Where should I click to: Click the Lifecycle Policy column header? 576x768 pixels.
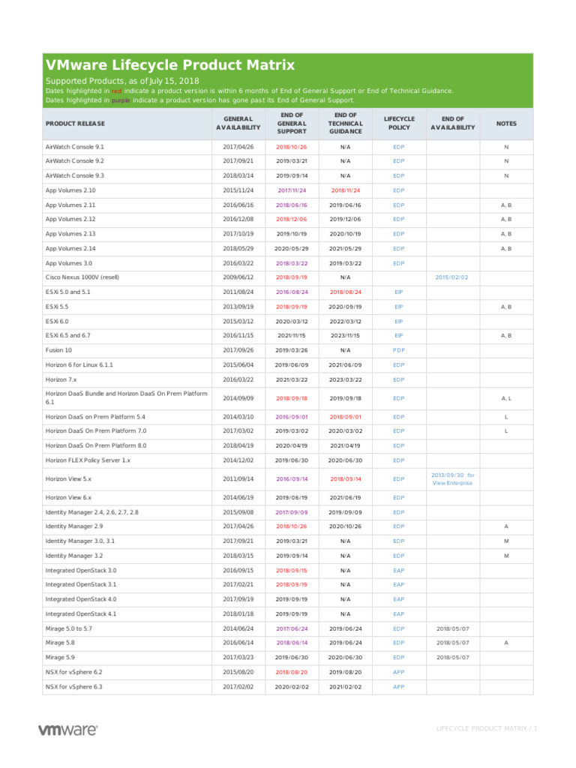click(x=398, y=123)
